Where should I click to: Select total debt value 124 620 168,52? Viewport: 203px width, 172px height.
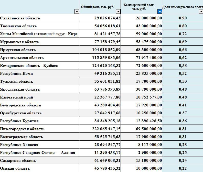click(x=100, y=65)
